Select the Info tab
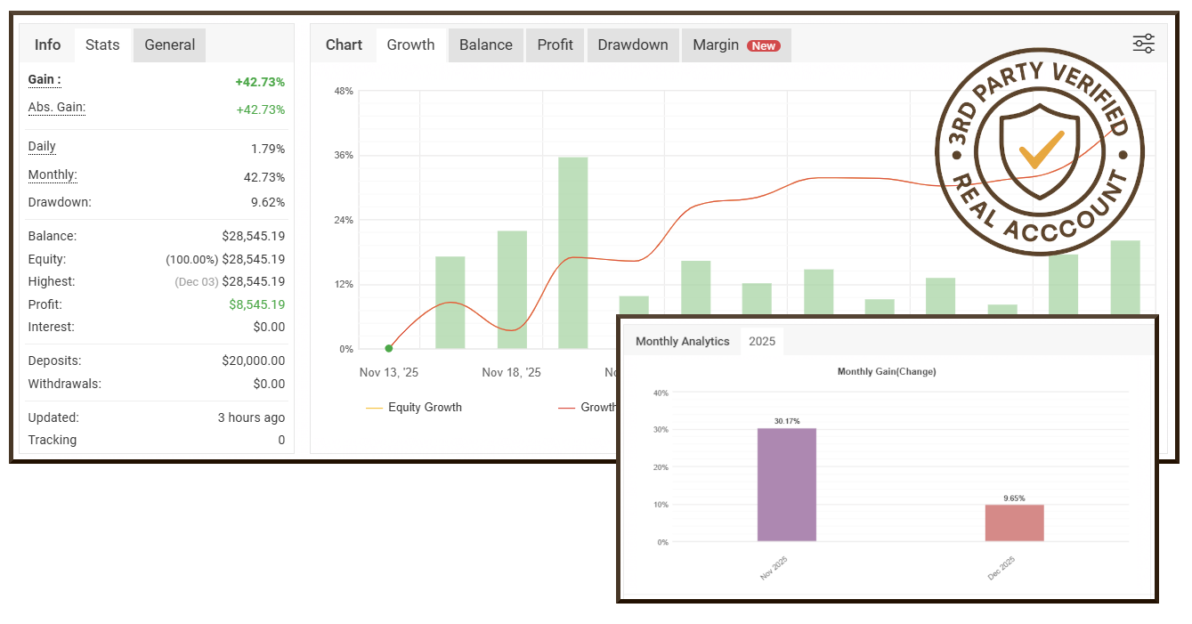Viewport: 1192px width, 624px height. tap(47, 45)
